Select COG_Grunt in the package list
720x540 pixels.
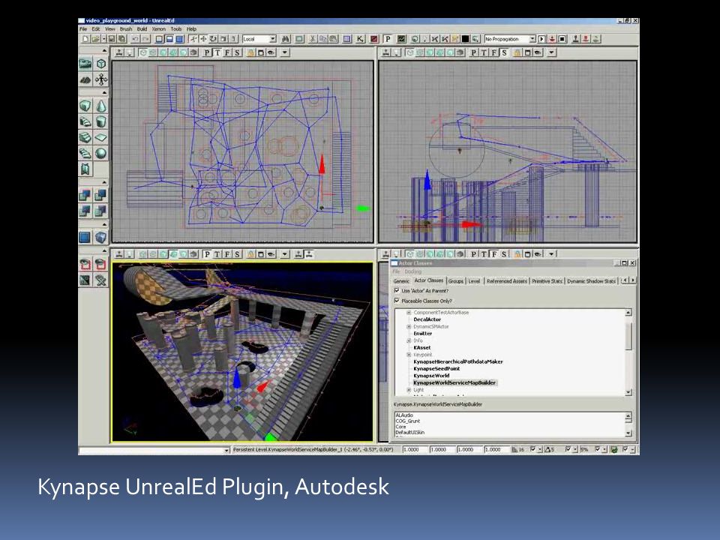click(408, 421)
